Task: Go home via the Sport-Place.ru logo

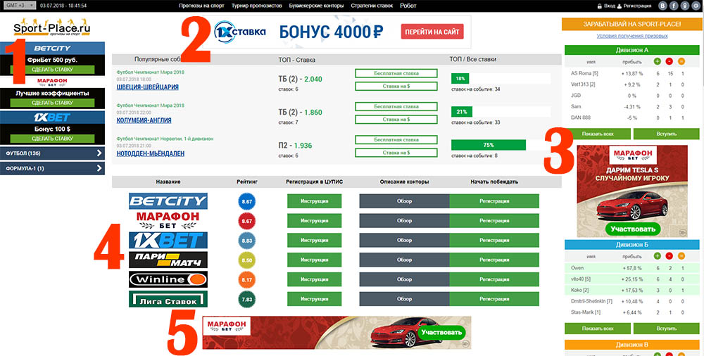Action: 51,28
